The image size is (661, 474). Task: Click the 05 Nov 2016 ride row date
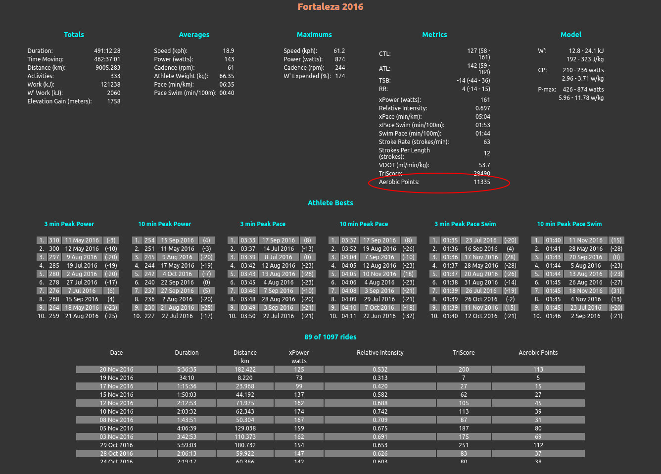point(116,428)
